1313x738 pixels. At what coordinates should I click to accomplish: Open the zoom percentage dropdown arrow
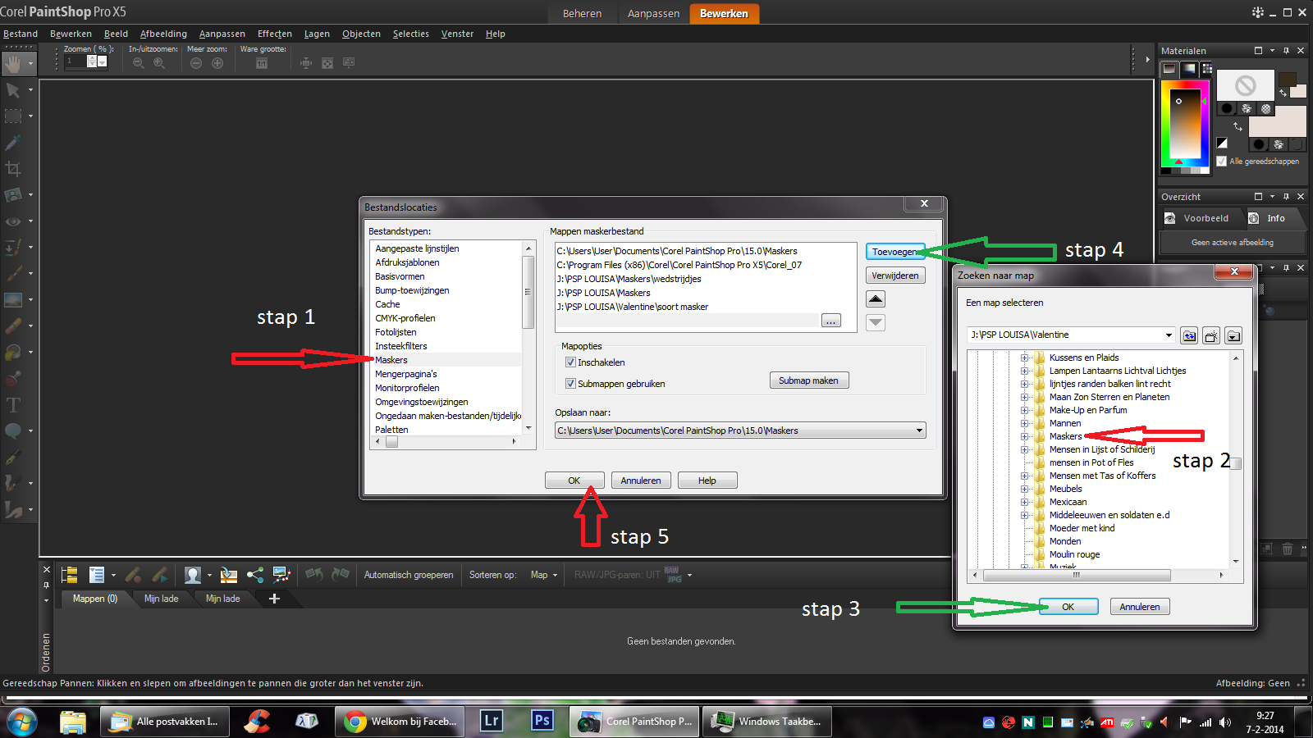102,61
